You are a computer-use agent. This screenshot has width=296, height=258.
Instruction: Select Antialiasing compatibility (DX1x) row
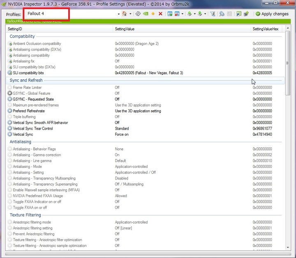(146, 49)
